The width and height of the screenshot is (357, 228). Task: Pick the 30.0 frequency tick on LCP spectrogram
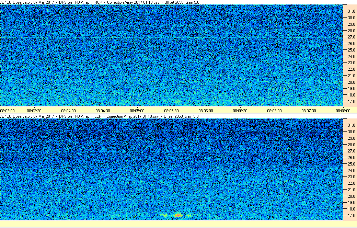(351, 132)
